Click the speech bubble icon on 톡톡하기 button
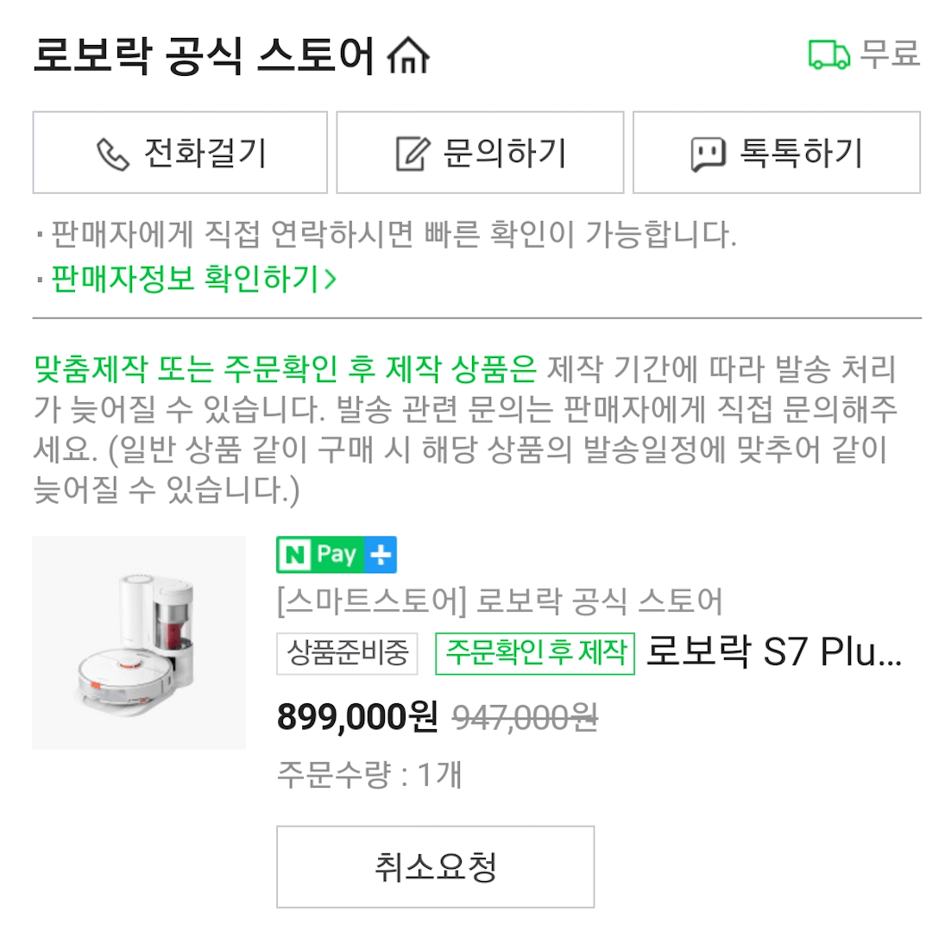 point(708,152)
